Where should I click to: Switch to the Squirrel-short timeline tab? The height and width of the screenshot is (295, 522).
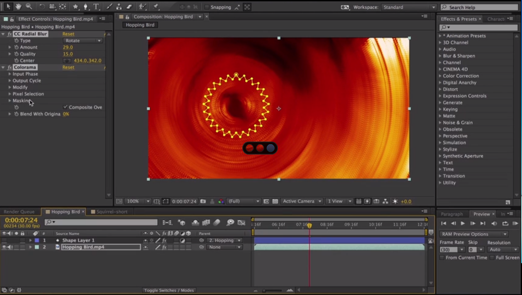click(112, 212)
